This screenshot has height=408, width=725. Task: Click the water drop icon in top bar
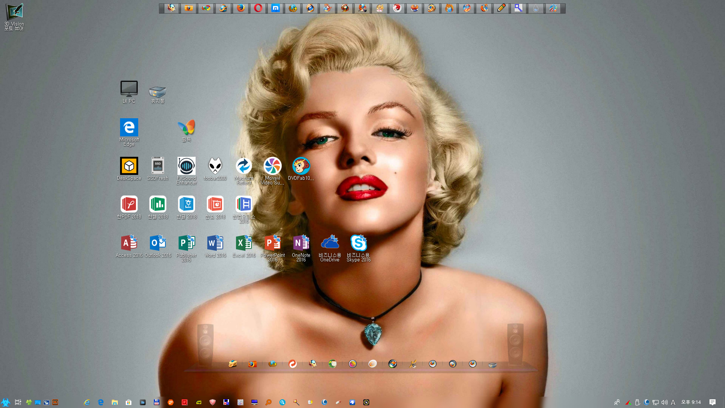pyautogui.click(x=536, y=8)
